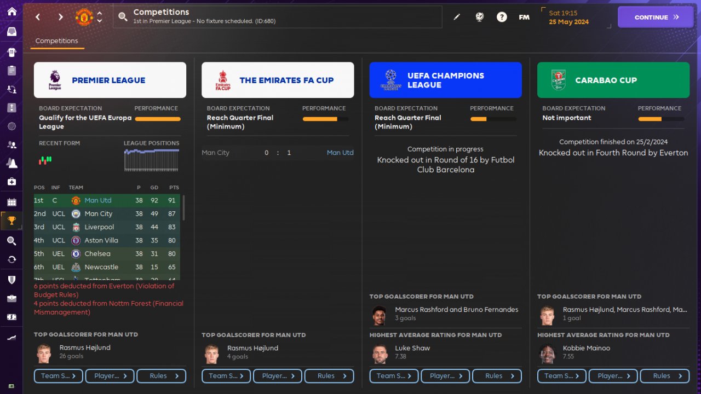This screenshot has height=394, width=701.
Task: Open the Inbox from sidebar
Action: coord(12,31)
